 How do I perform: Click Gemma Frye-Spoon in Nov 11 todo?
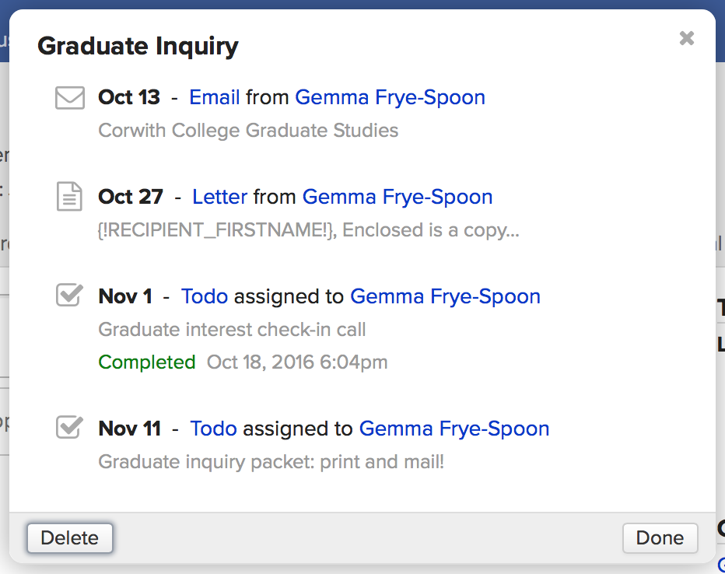454,429
